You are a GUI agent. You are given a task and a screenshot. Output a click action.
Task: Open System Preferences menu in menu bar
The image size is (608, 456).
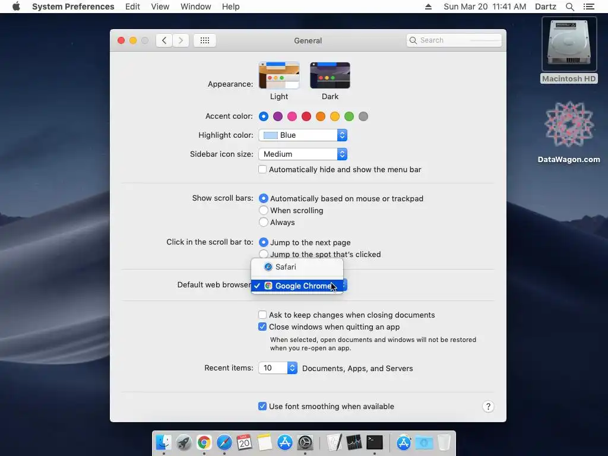click(73, 7)
